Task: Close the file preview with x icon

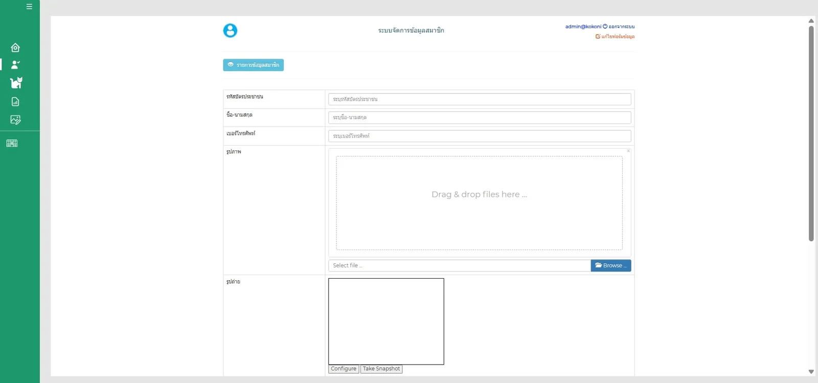Action: click(x=628, y=151)
